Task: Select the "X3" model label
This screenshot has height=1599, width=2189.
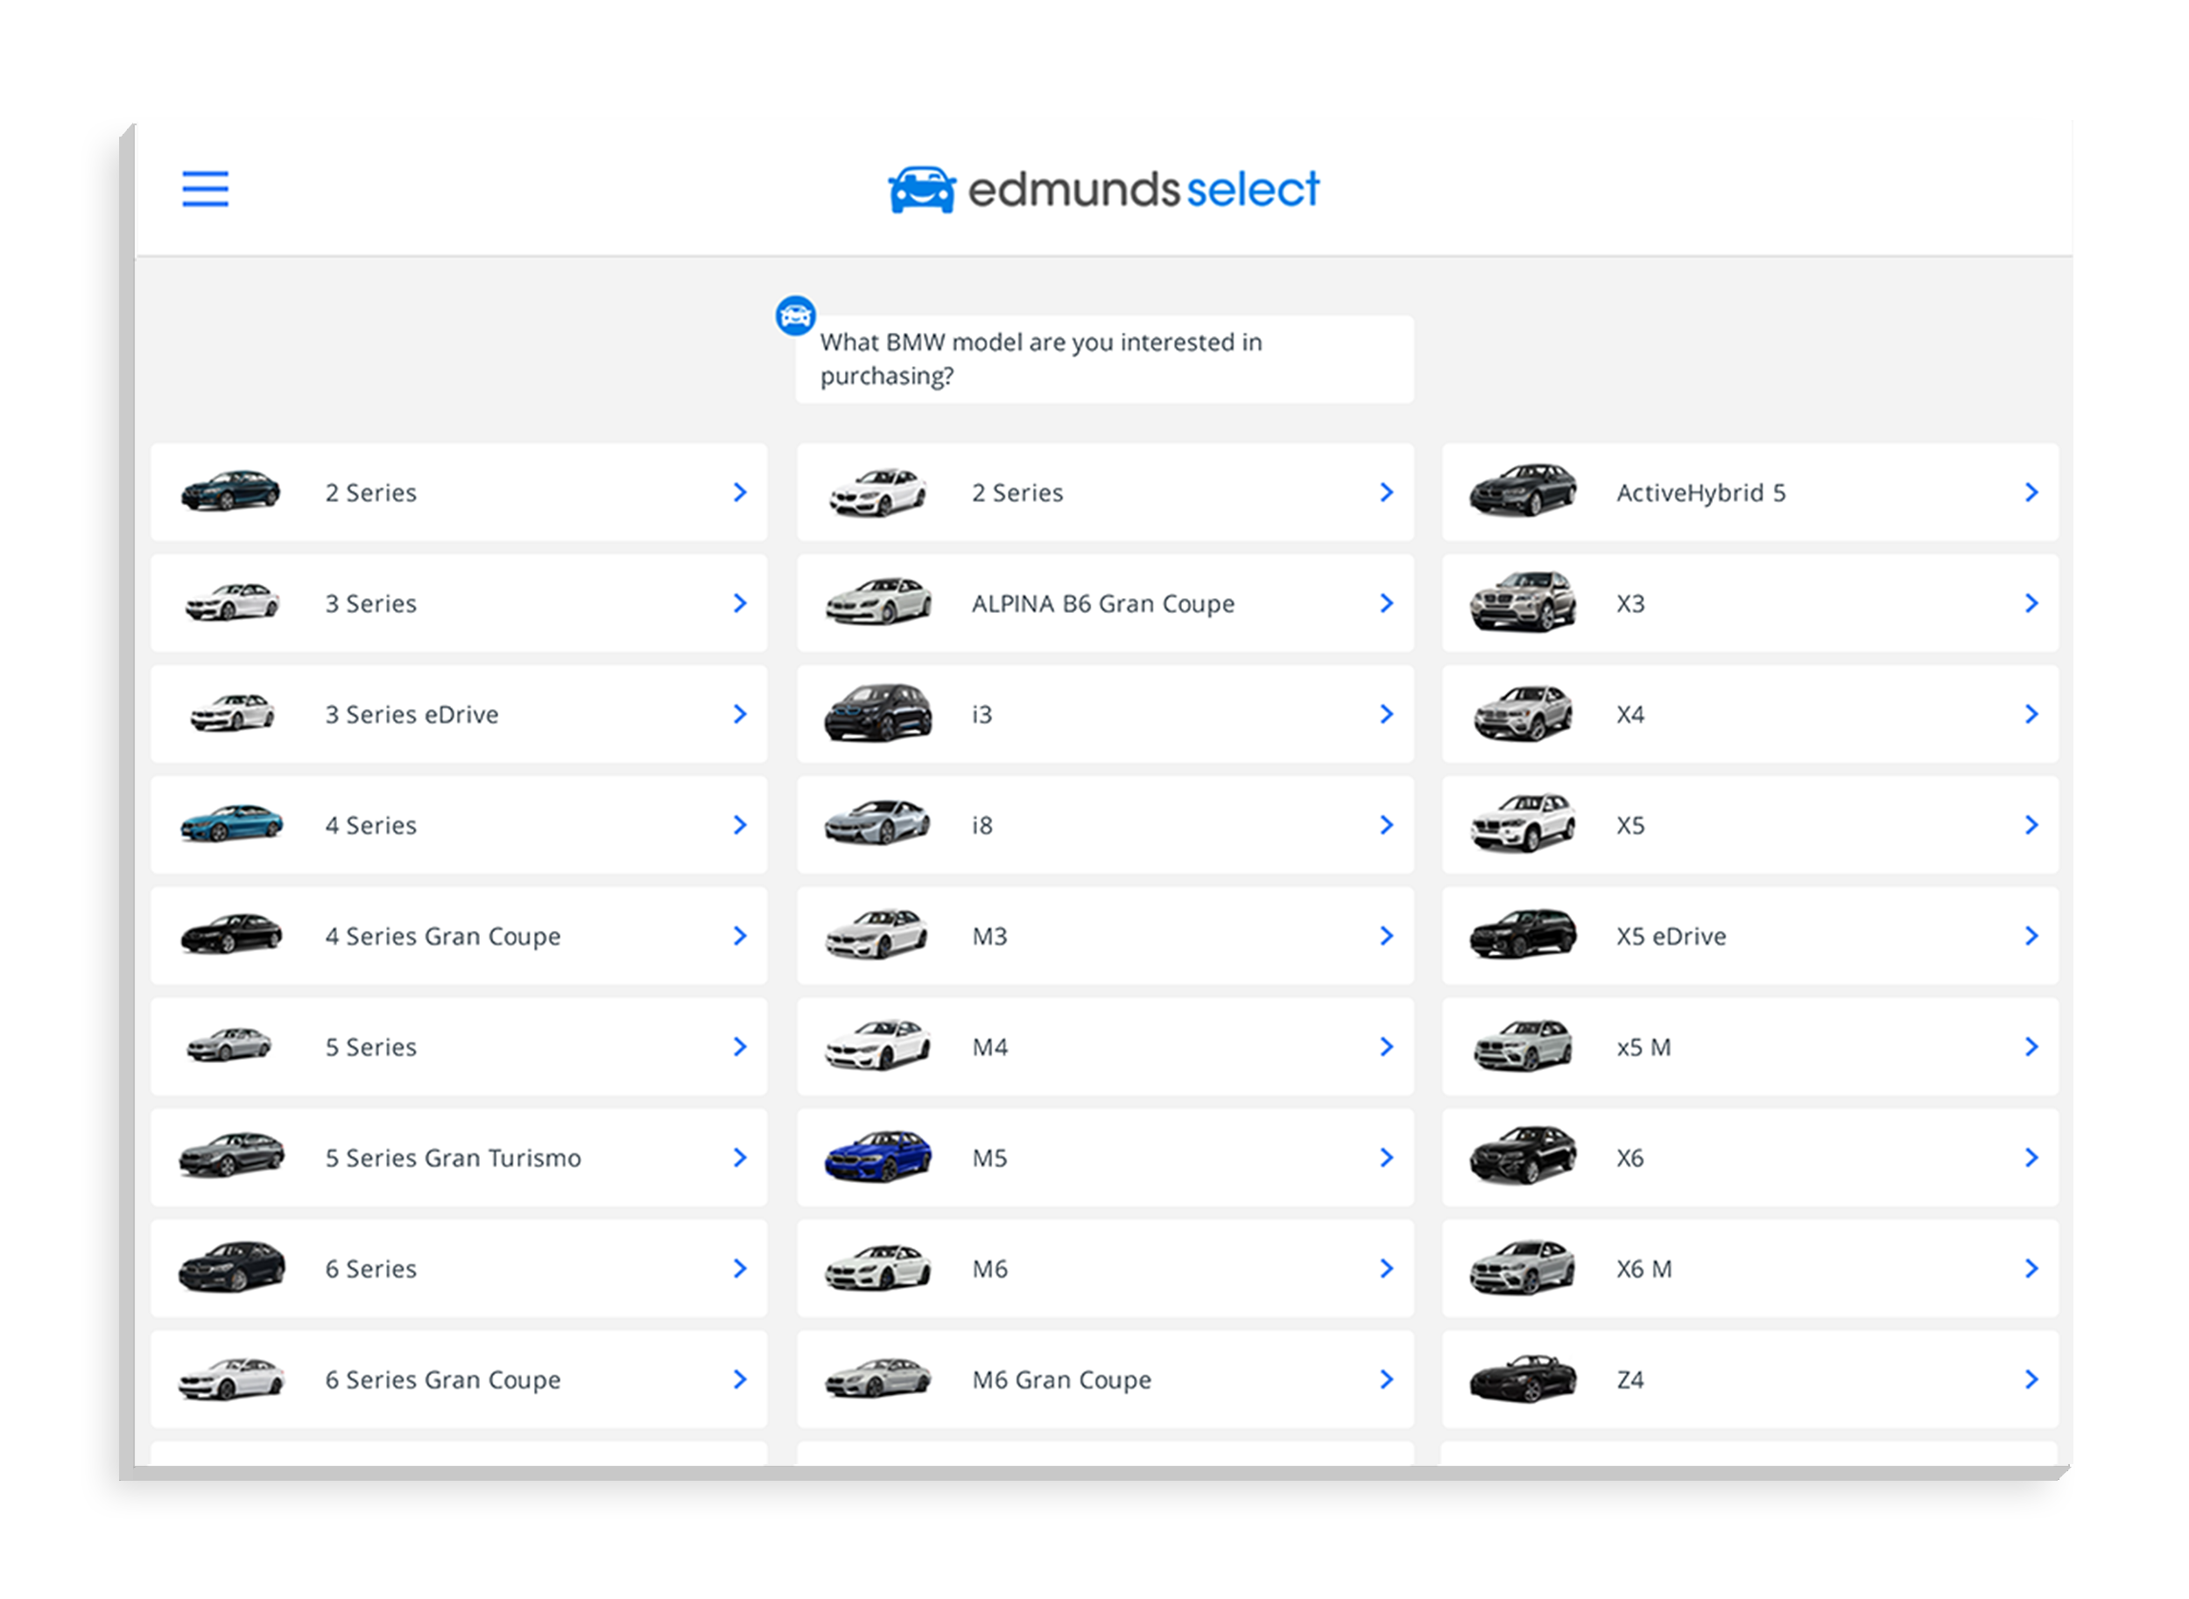Action: point(1630,604)
